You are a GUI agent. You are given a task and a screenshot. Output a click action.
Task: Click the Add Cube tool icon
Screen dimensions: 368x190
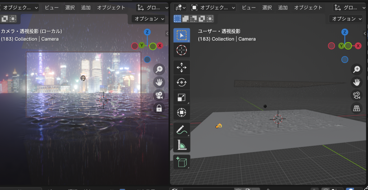click(x=181, y=162)
